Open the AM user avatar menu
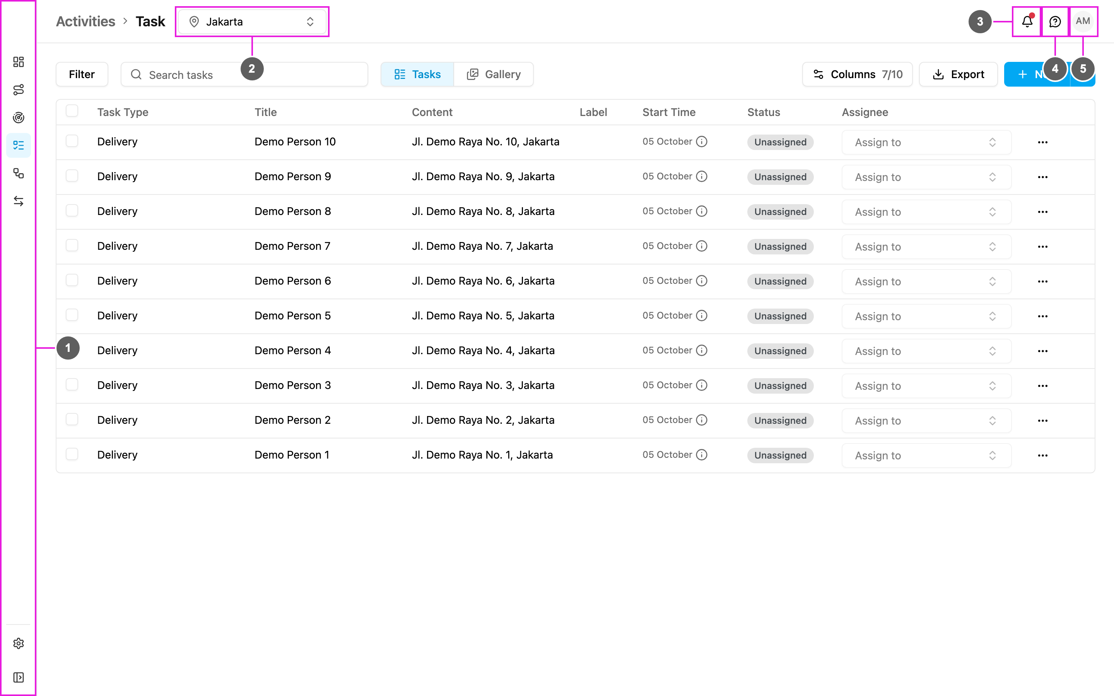Viewport: 1114px width, 696px height. click(x=1083, y=21)
